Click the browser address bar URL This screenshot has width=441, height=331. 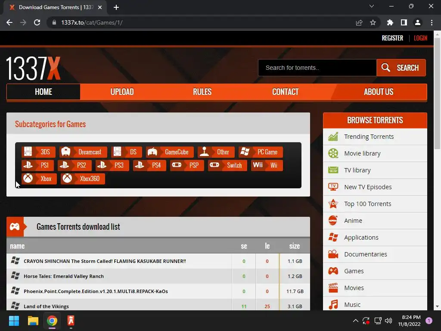click(92, 22)
